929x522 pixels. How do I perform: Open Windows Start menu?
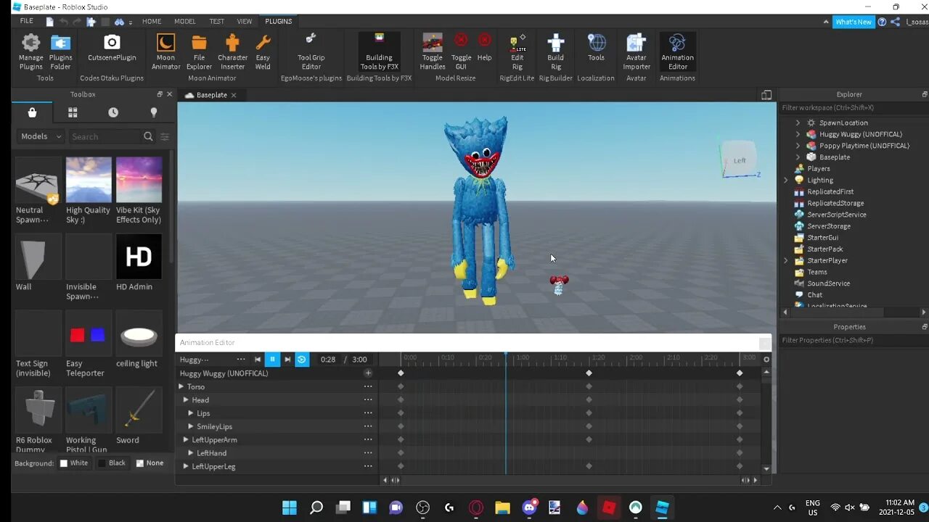tap(289, 507)
